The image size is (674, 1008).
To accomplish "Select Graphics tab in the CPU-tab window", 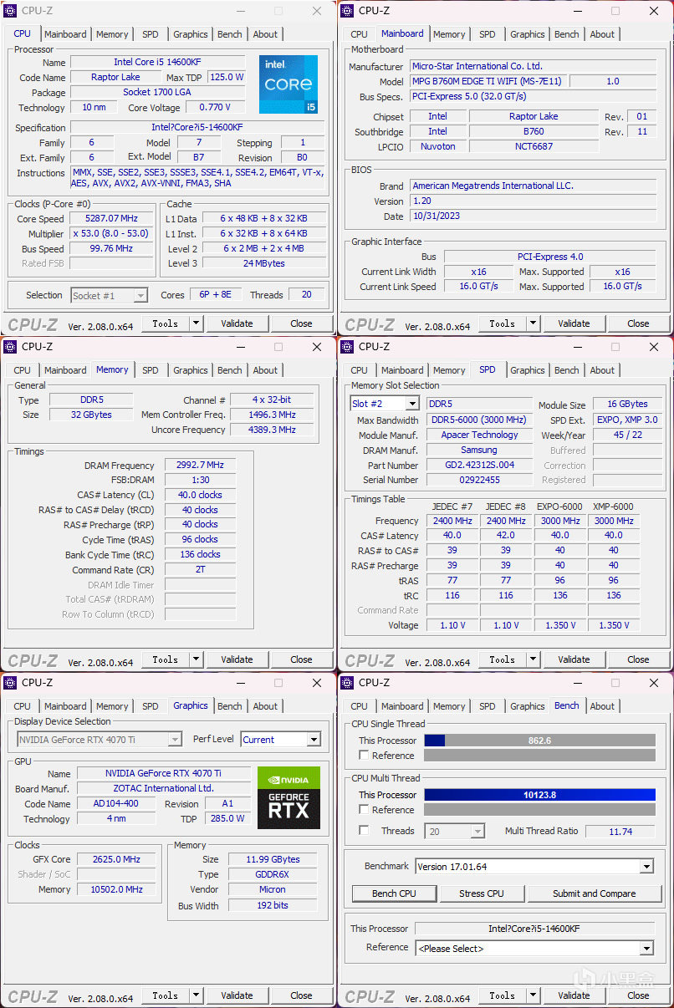I will (191, 34).
